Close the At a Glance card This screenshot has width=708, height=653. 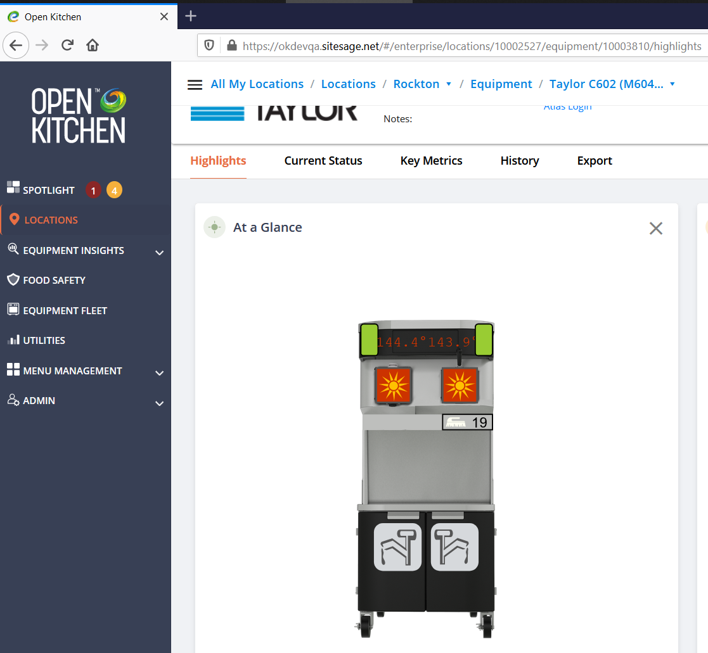tap(656, 229)
